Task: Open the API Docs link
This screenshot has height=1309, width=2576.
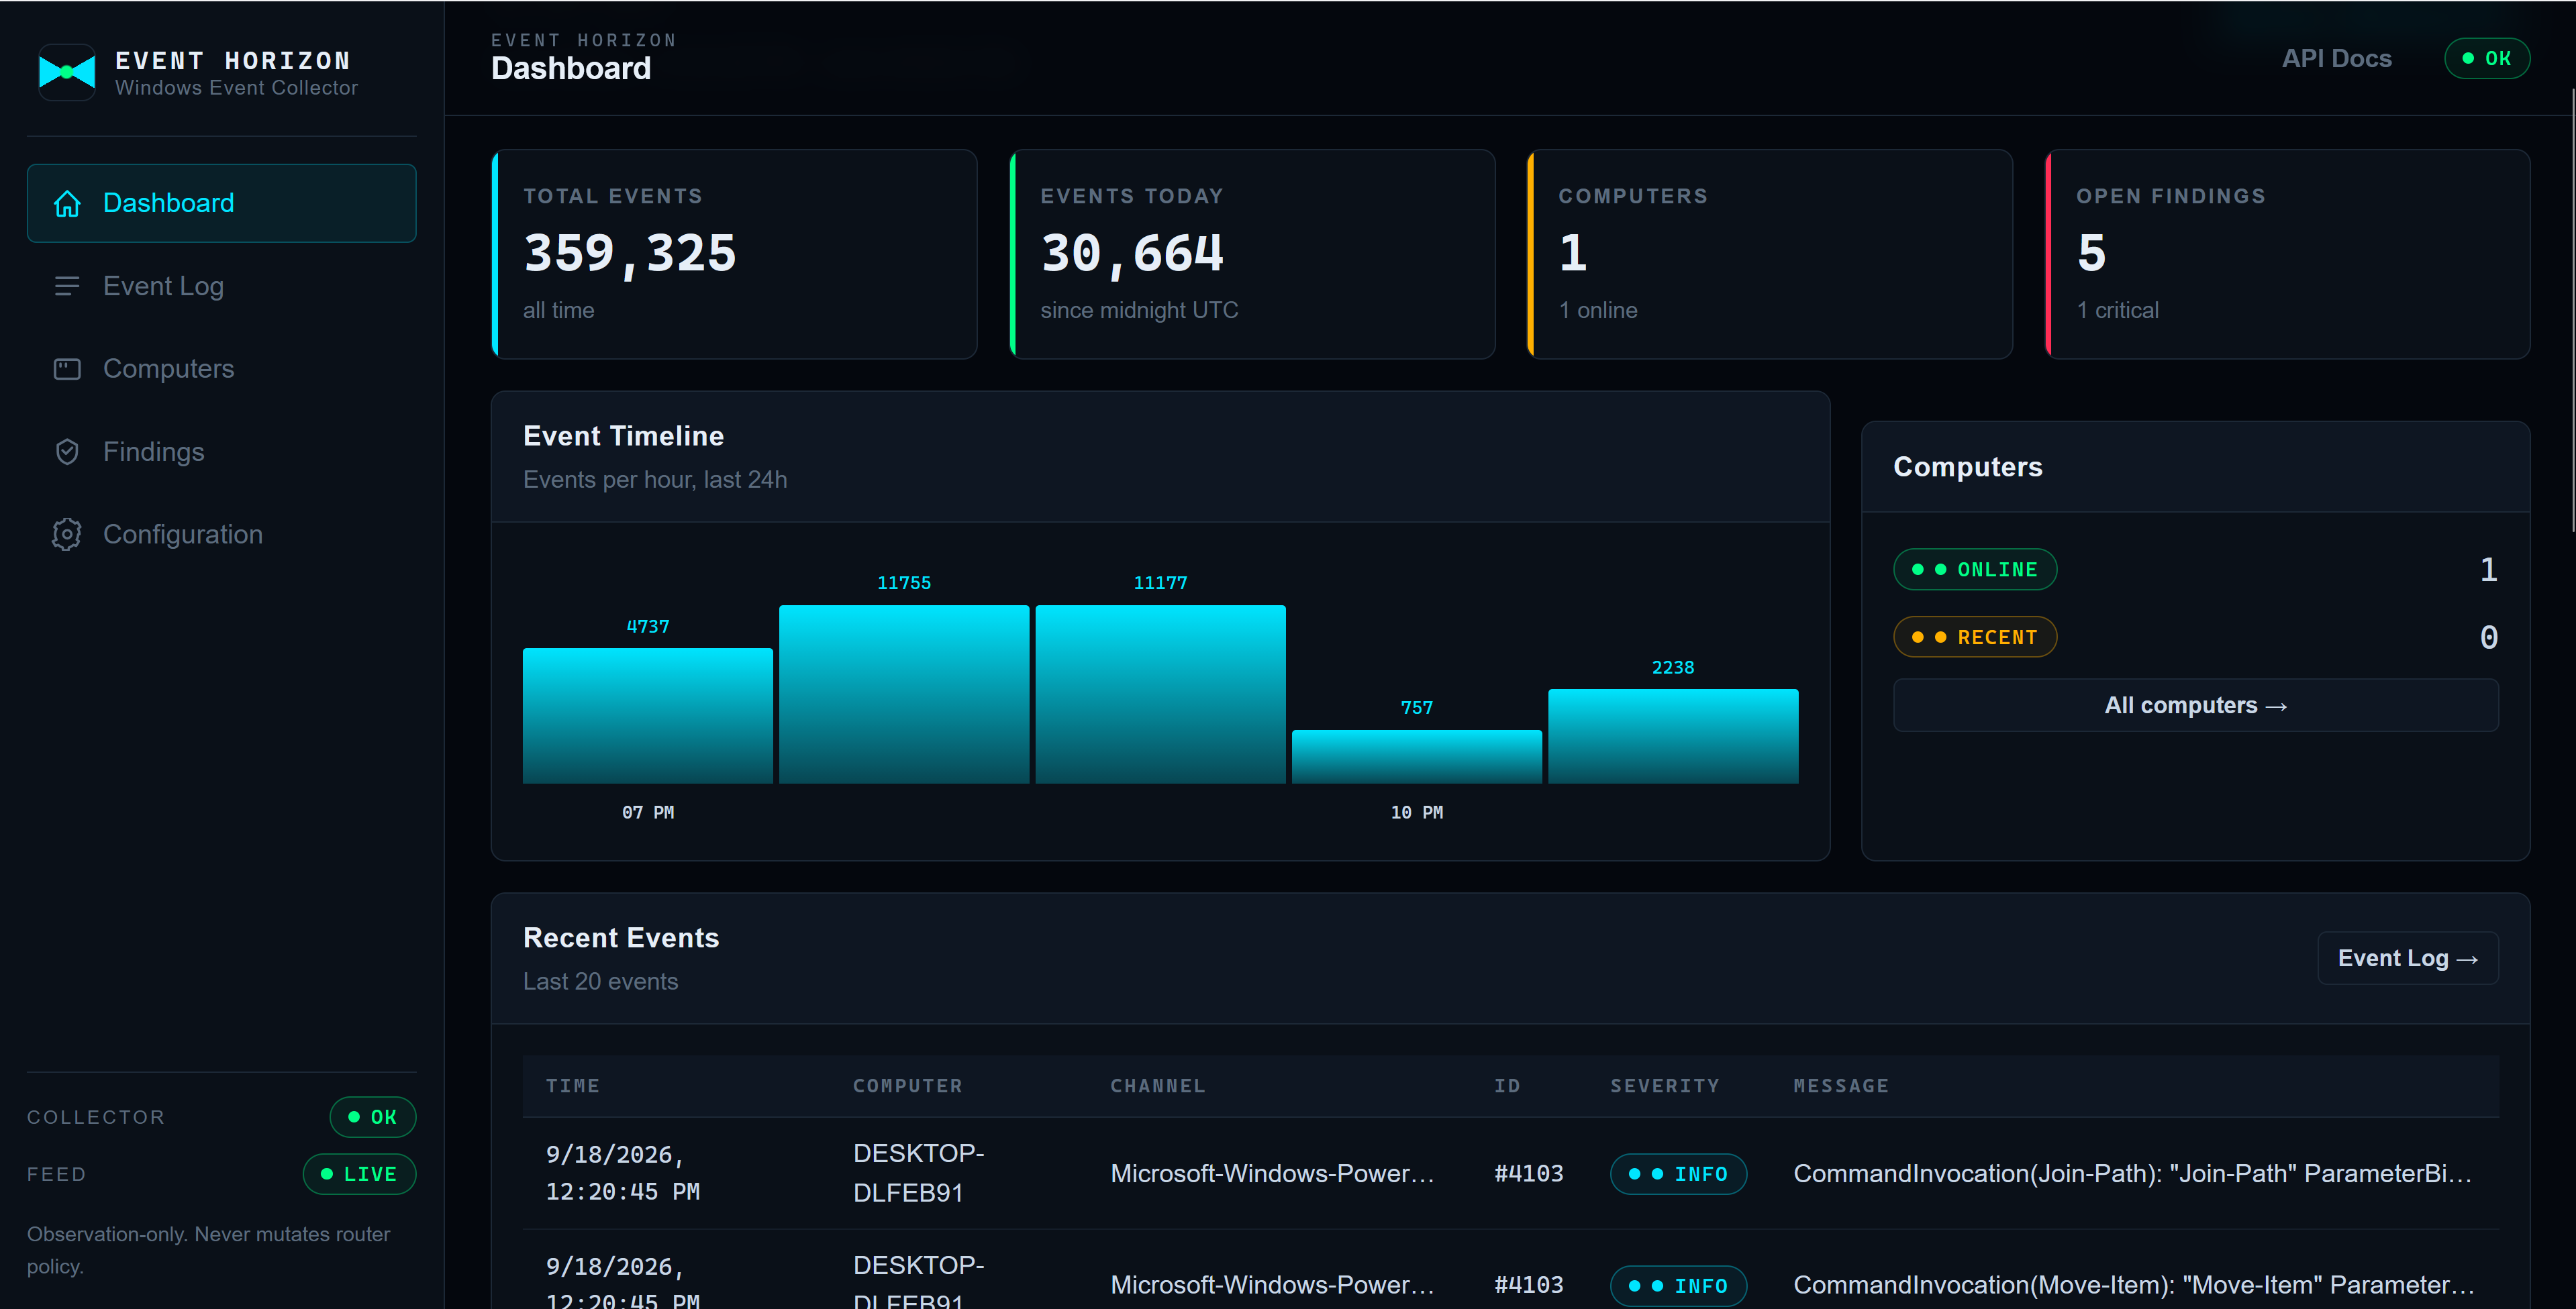Action: point(2336,58)
